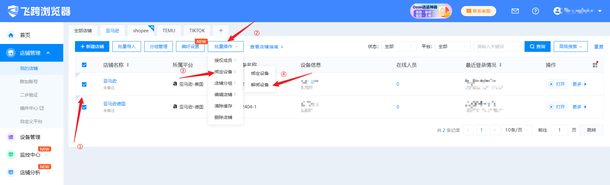Click the plus icon to add platform tab
The width and height of the screenshot is (610, 185).
pos(221,30)
